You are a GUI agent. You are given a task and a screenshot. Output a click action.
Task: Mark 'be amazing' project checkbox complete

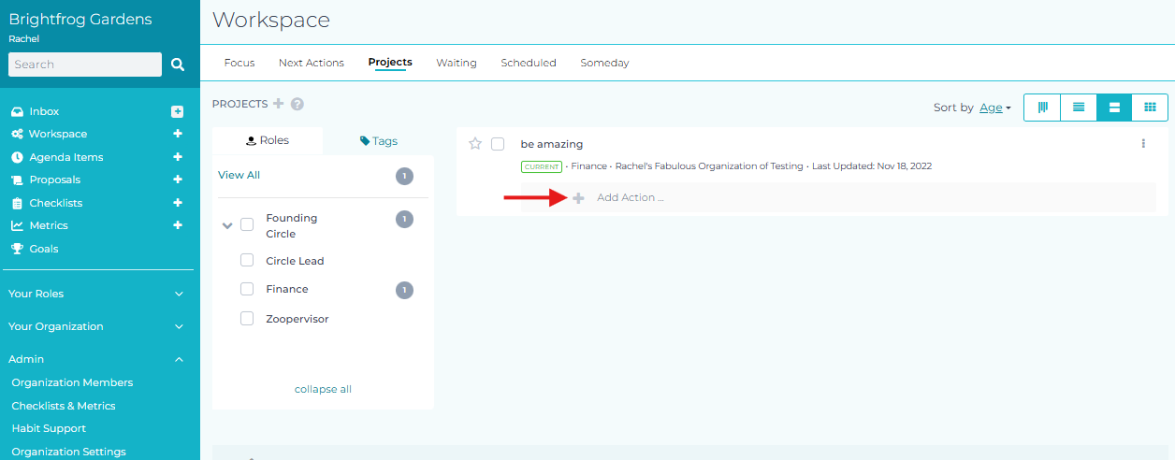pos(498,144)
